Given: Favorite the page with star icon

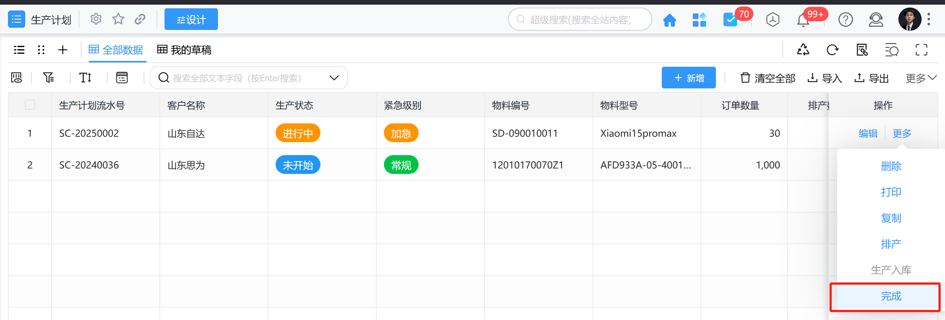Looking at the screenshot, I should pyautogui.click(x=118, y=19).
